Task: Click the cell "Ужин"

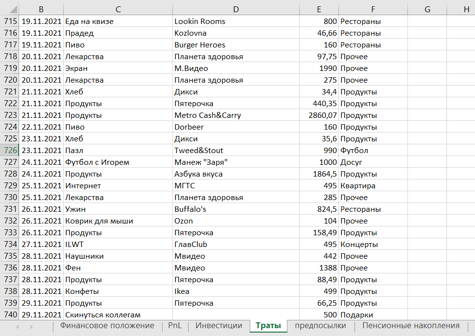Action: pos(118,209)
